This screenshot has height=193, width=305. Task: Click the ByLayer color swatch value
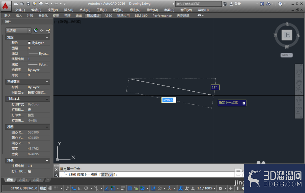(x=38, y=43)
